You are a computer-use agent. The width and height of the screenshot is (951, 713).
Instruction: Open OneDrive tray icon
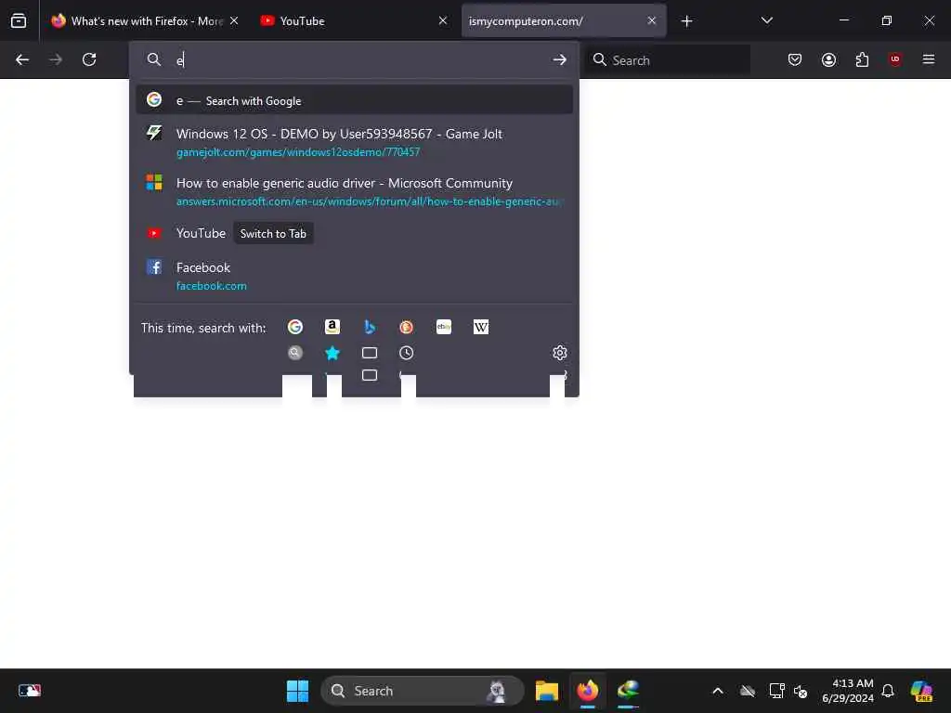pyautogui.click(x=748, y=691)
